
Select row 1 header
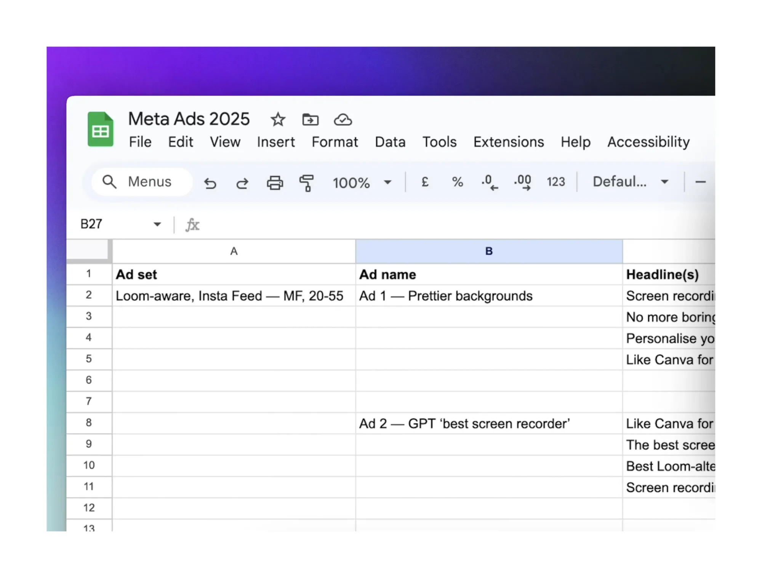pos(89,274)
